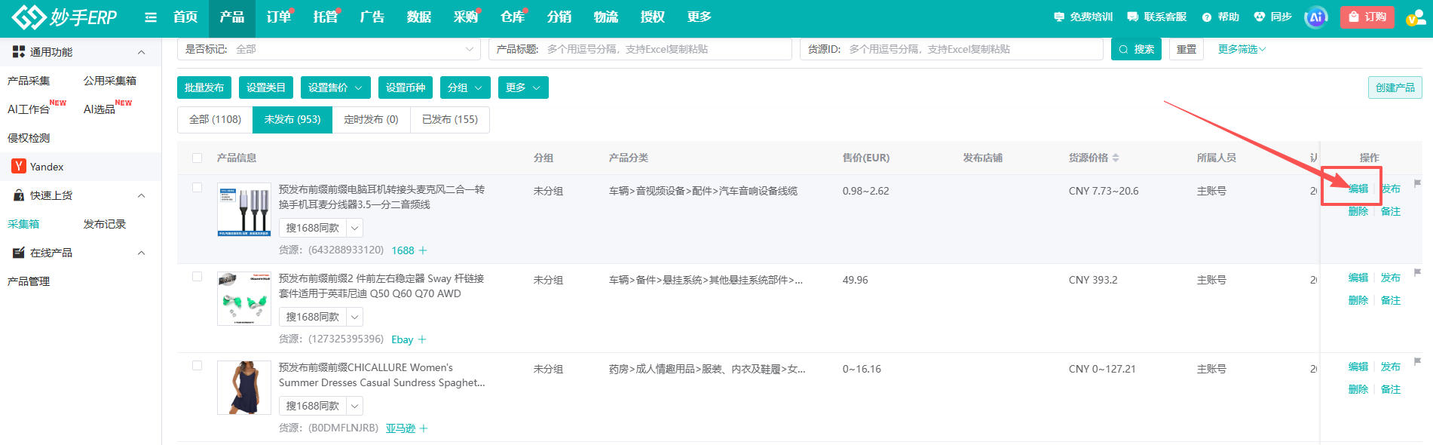
Task: Open the CHICALLURE dress product thumbnail
Action: coord(244,388)
